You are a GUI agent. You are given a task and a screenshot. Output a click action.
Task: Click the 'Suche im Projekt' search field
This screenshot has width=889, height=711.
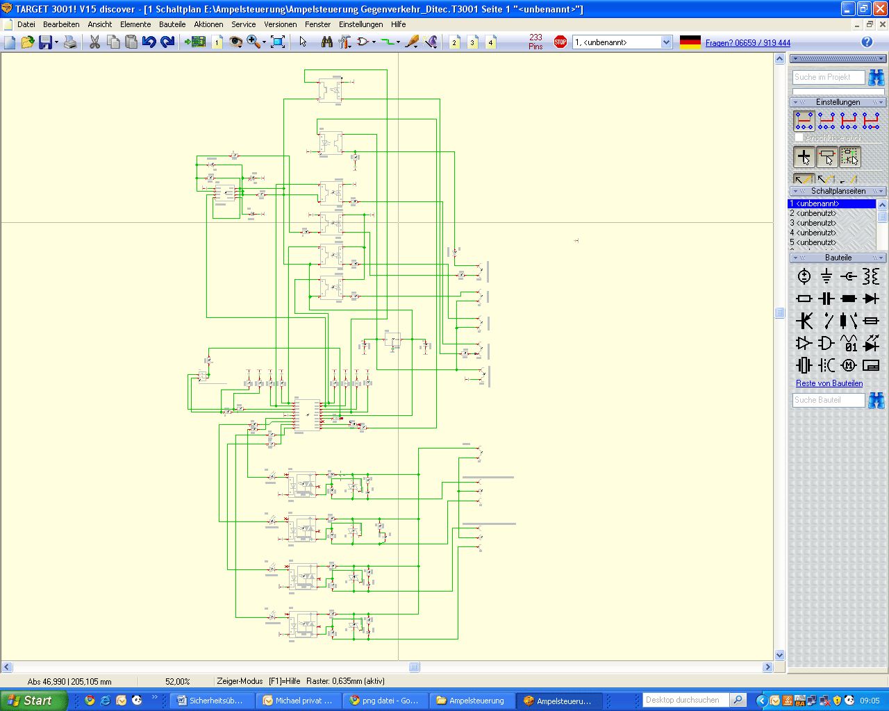pos(828,77)
